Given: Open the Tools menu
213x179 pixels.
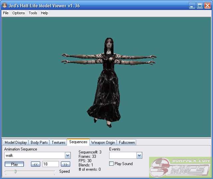Looking at the screenshot, I should pos(33,13).
